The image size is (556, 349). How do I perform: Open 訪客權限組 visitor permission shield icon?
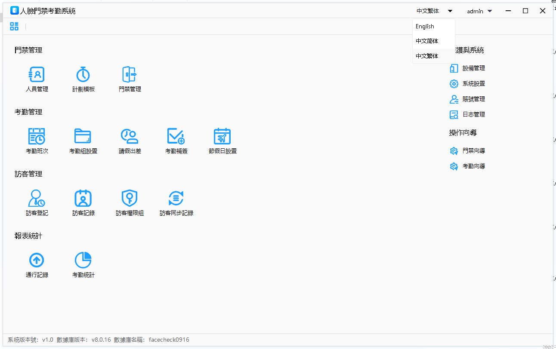[130, 199]
